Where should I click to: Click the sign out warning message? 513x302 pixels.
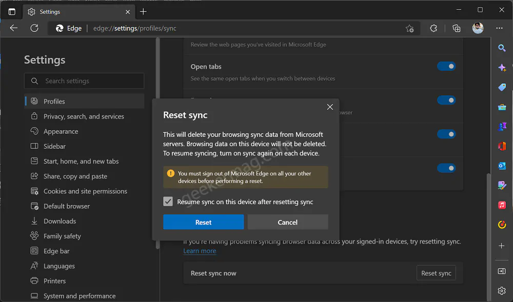click(246, 177)
